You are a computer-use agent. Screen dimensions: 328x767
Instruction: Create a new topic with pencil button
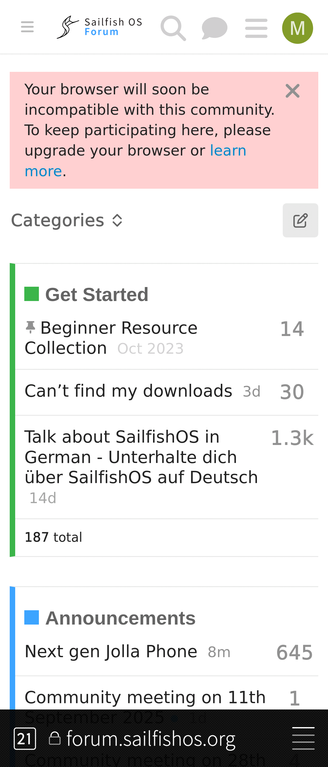[x=300, y=220]
